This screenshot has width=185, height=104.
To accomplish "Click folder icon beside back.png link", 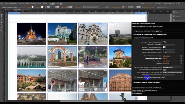I will click(181, 58).
